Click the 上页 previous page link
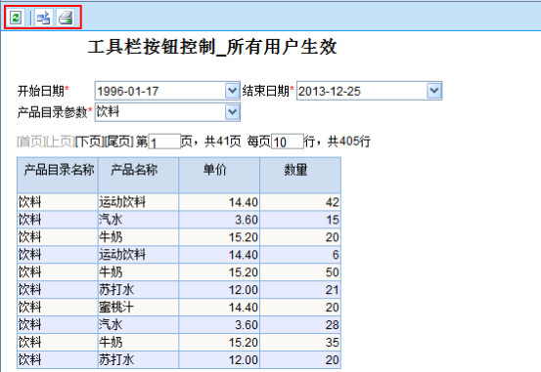541x372 pixels. pyautogui.click(x=60, y=142)
